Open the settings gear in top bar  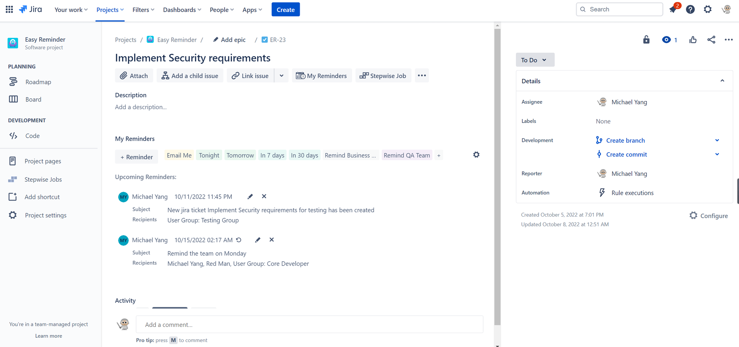[708, 9]
